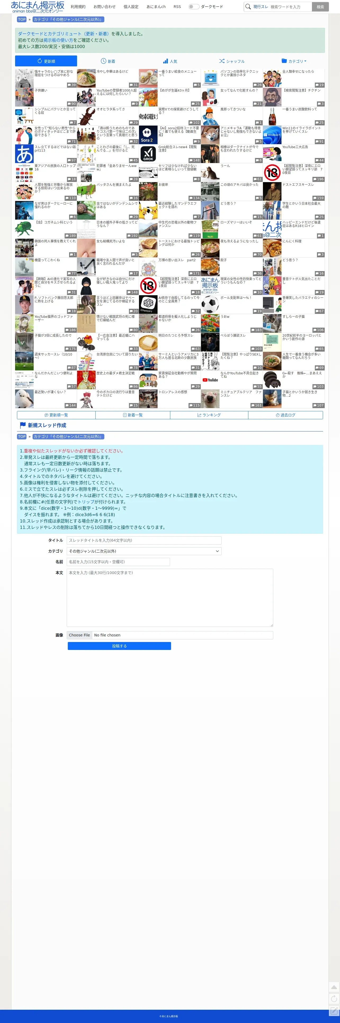340x1023 pixels.
Task: Click the floating reload icon
Action: 334,999
